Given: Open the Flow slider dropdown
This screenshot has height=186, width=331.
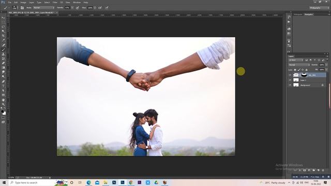Looking at the screenshot, I should tap(95, 8).
